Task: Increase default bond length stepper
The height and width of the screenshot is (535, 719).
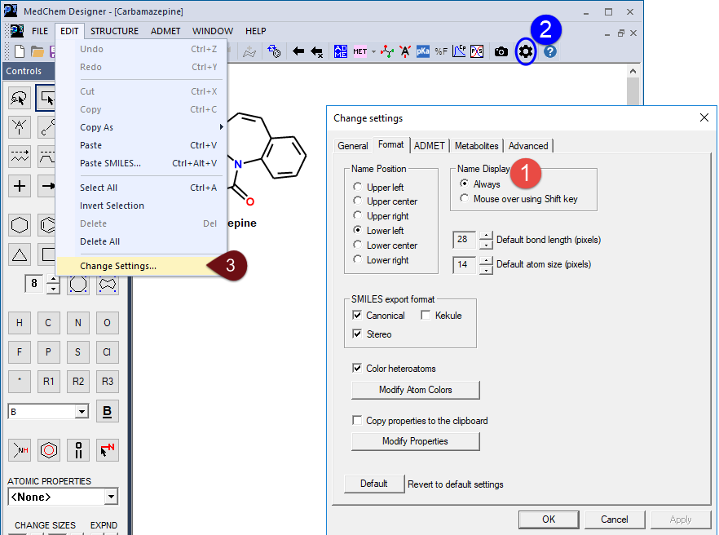Action: [486, 236]
